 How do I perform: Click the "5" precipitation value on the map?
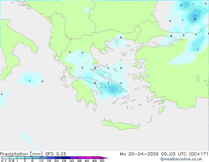(x=195, y=20)
